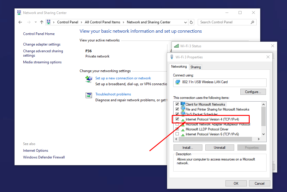The width and height of the screenshot is (287, 192).
Task: Click the 802.11n USB Wireless LAN Card adapter field
Action: 220,83
